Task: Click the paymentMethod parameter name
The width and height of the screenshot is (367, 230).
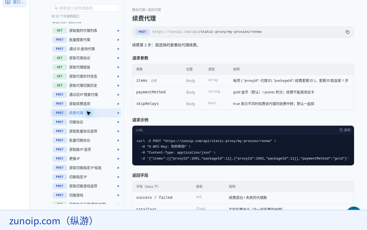Action: [151, 92]
